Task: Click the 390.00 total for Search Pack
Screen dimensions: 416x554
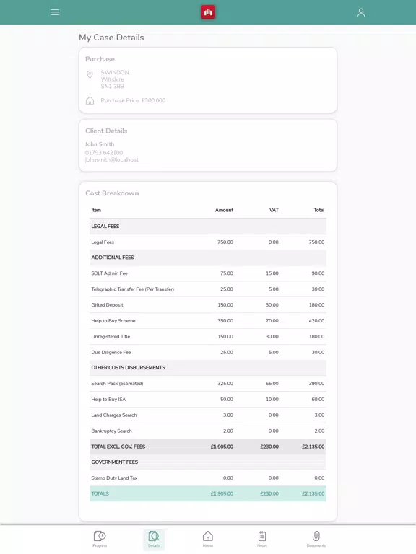Action: pos(316,383)
